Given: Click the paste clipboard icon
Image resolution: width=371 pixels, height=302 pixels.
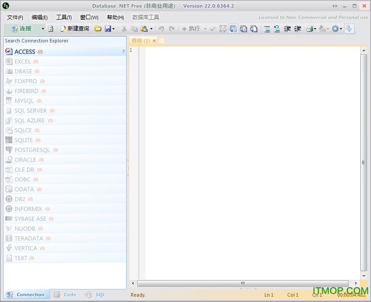Looking at the screenshot, I should [144, 29].
